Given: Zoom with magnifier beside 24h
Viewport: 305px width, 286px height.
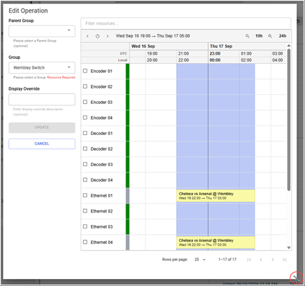Looking at the screenshot, I should click(270, 36).
